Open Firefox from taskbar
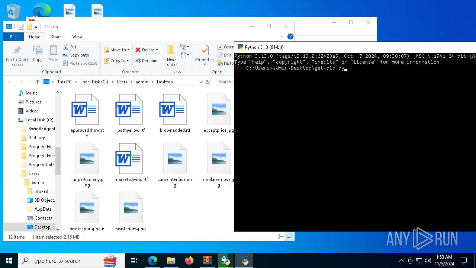476x268 pixels. (x=189, y=261)
